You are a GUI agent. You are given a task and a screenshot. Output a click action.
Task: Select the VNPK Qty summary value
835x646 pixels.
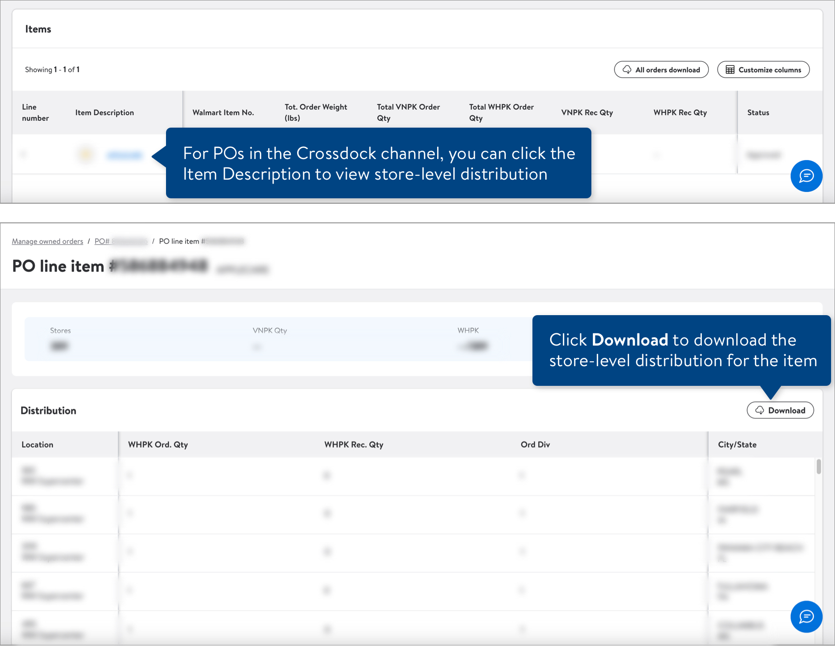pyautogui.click(x=257, y=346)
